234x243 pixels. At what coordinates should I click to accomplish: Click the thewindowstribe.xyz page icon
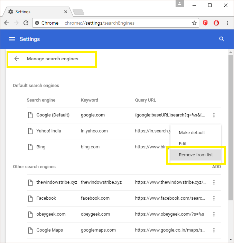click(x=30, y=182)
